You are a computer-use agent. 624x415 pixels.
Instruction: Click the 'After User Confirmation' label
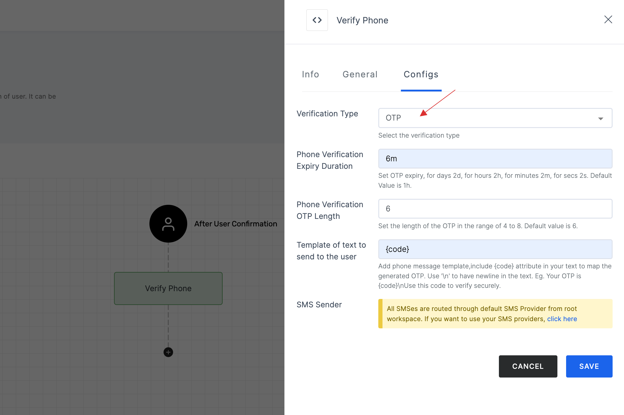click(x=235, y=224)
